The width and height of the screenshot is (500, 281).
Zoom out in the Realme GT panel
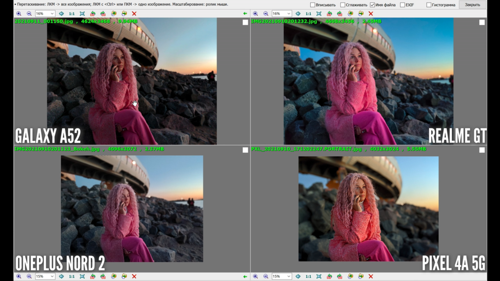[x=266, y=14]
